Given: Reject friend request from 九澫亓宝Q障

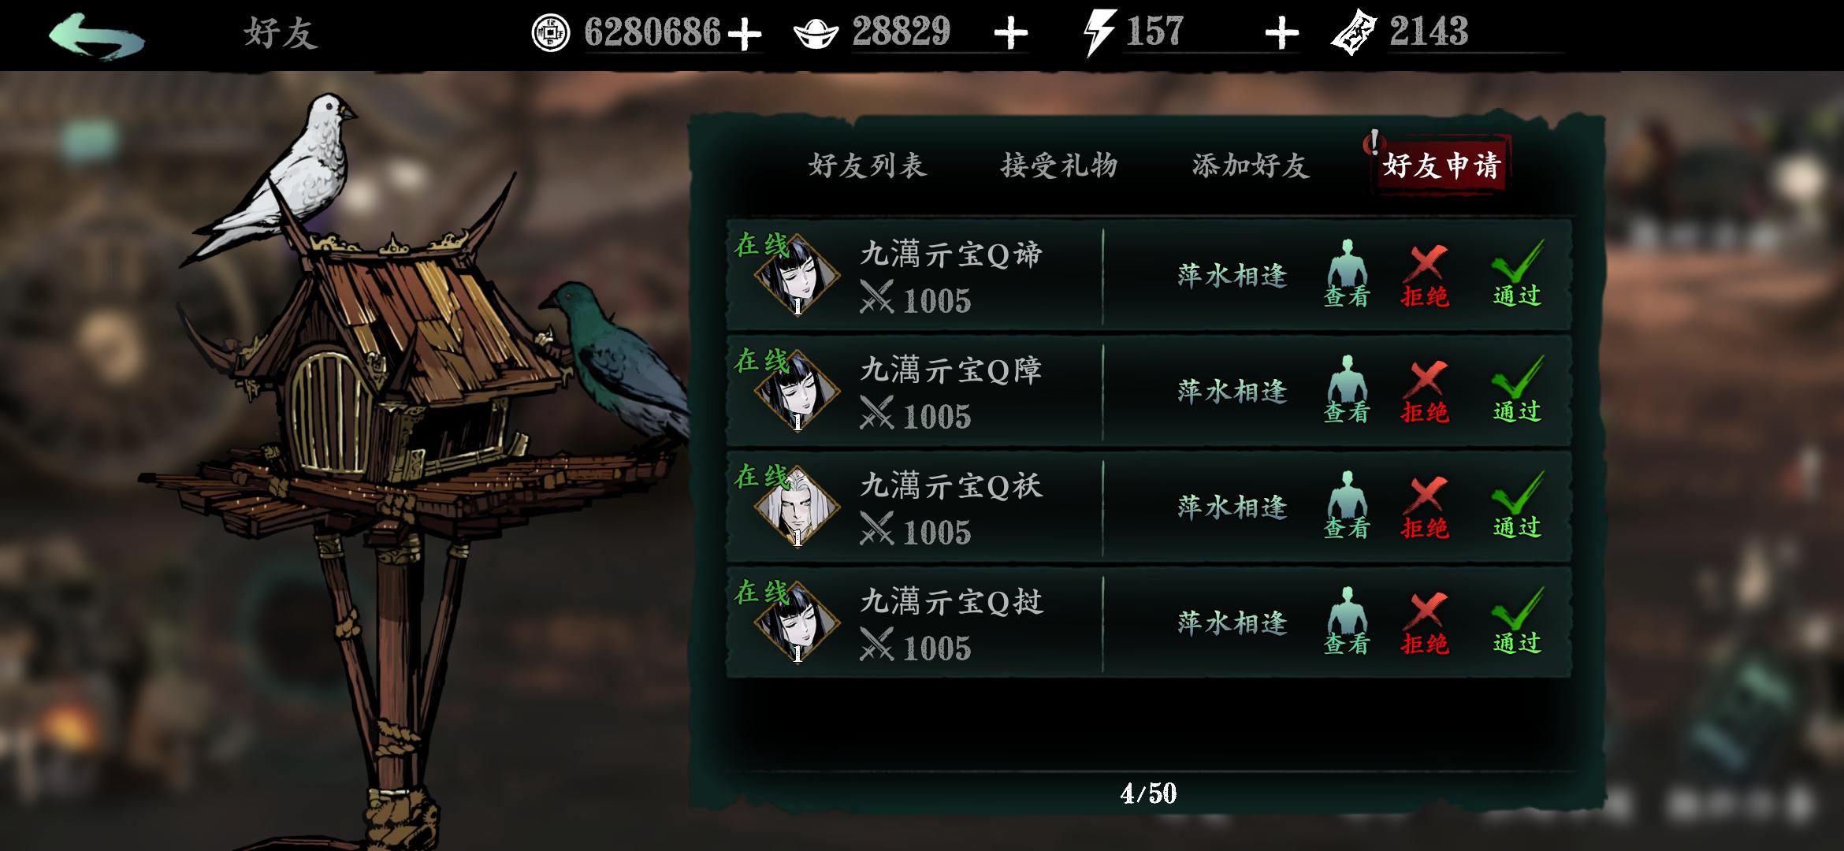Looking at the screenshot, I should pyautogui.click(x=1425, y=391).
